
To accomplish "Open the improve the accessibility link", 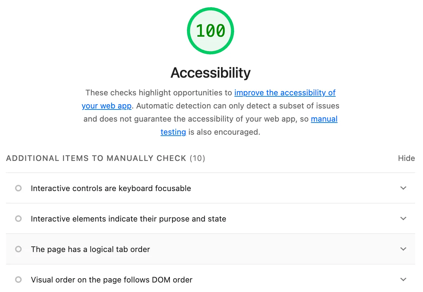I will point(285,93).
